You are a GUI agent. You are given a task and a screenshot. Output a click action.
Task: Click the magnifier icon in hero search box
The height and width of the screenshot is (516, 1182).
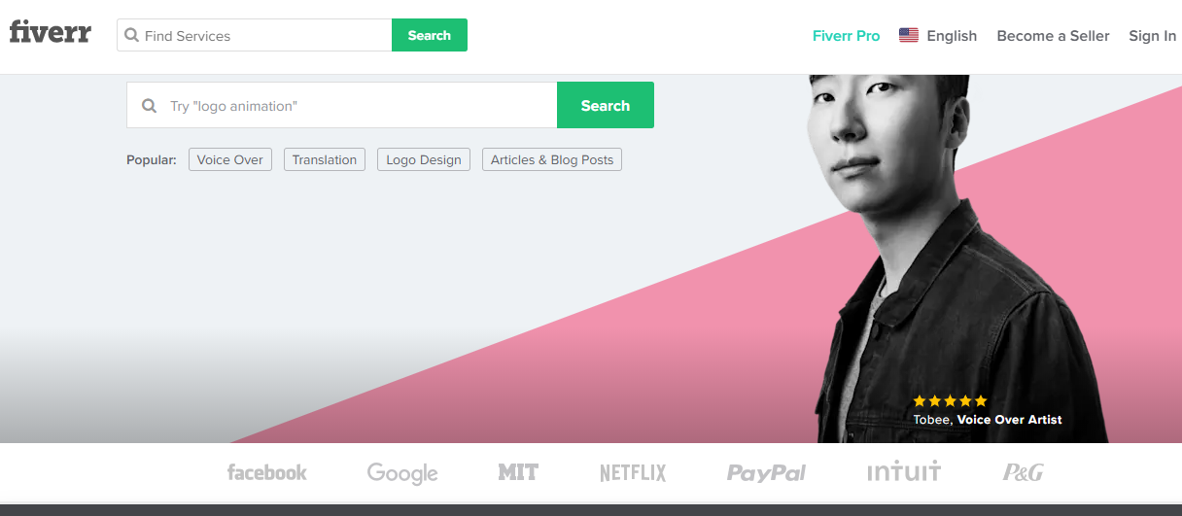point(149,106)
